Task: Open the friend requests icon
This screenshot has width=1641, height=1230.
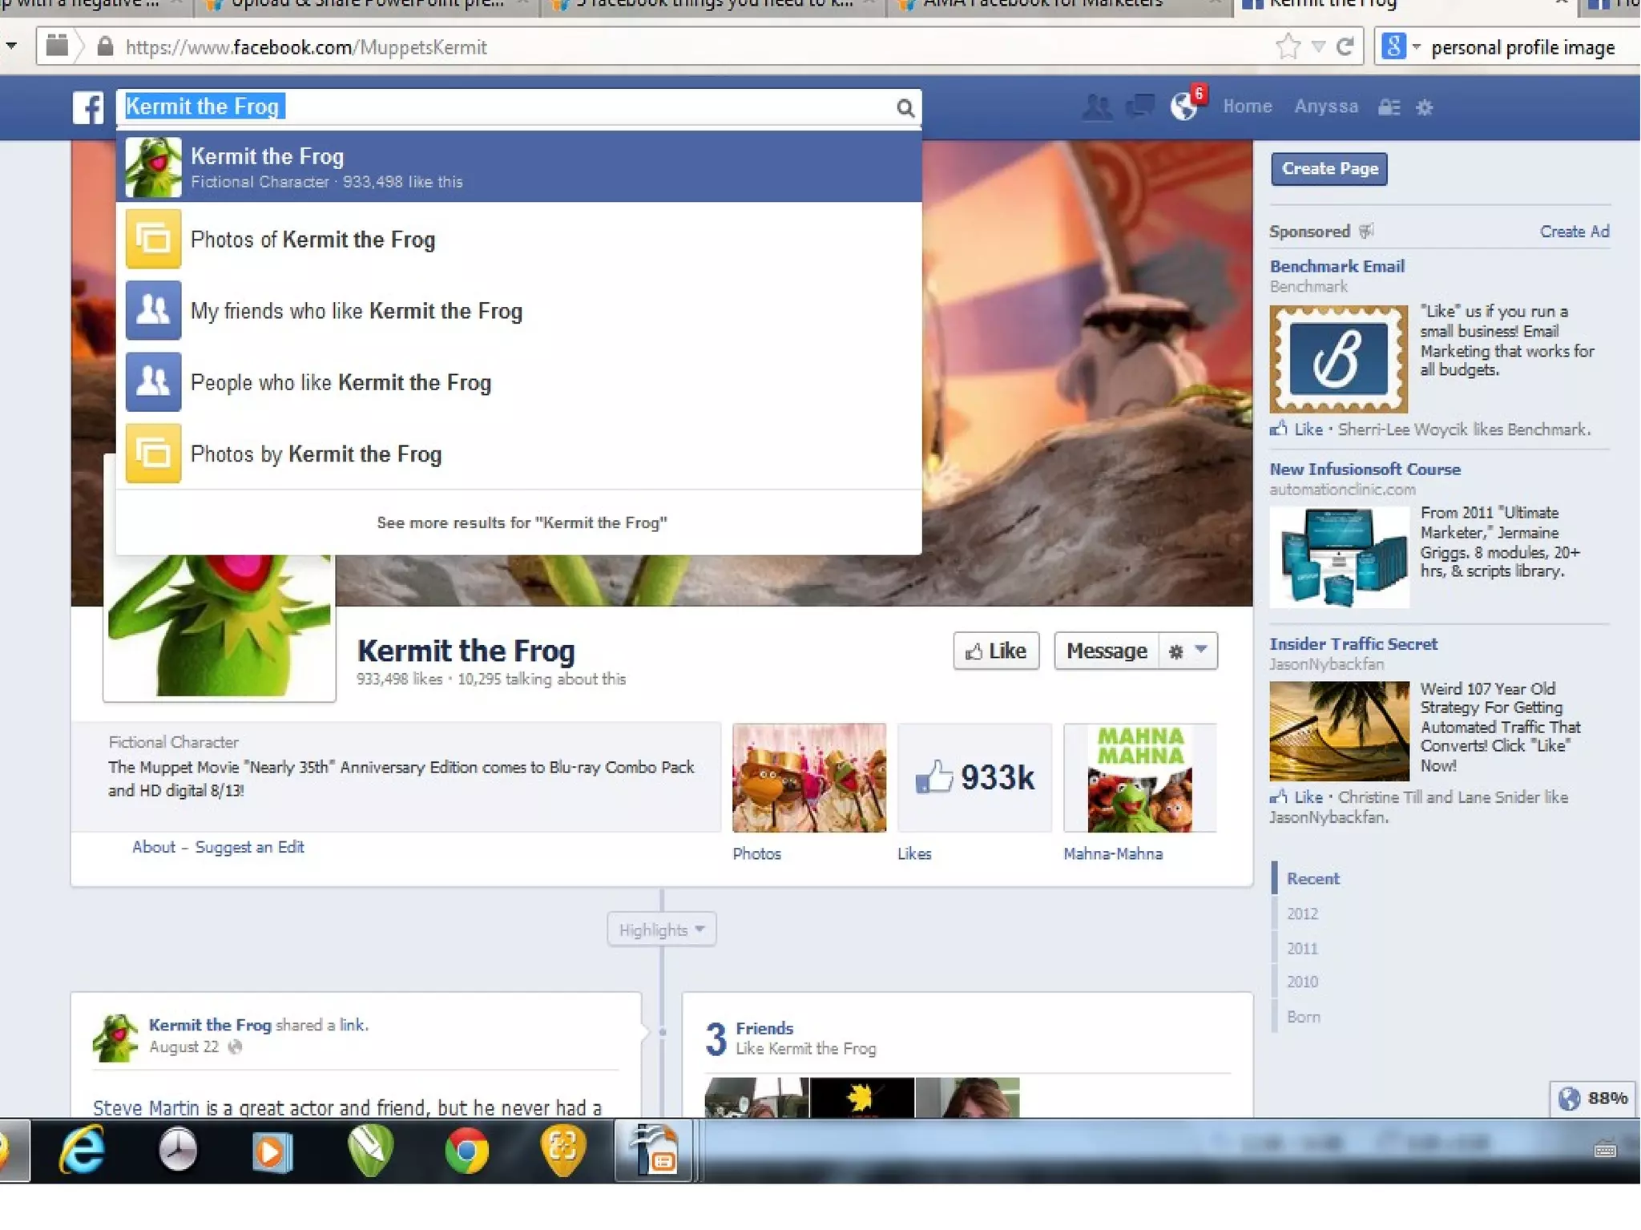Action: tap(1096, 107)
